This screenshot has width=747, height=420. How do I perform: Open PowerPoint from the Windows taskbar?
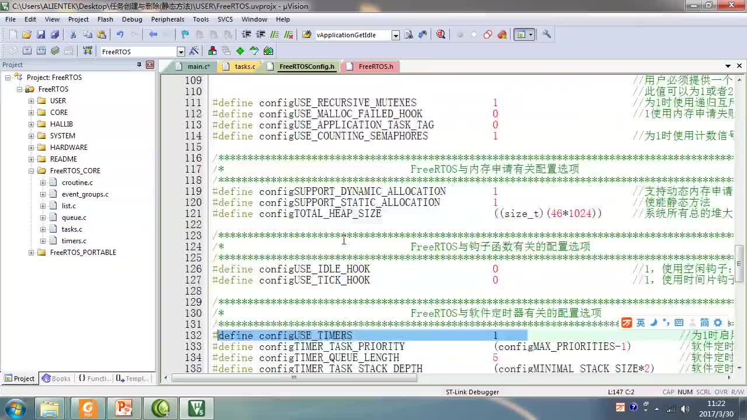pos(124,407)
